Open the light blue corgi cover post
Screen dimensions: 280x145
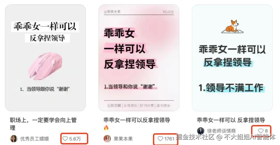[232, 58]
